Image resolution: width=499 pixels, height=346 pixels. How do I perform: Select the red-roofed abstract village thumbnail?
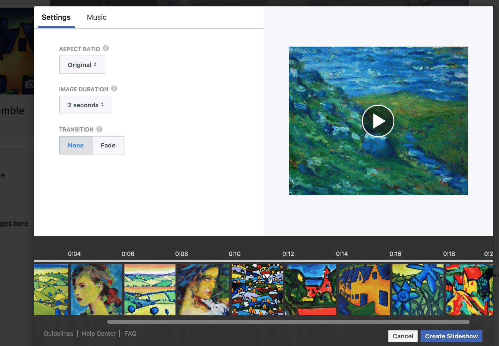[x=470, y=290]
